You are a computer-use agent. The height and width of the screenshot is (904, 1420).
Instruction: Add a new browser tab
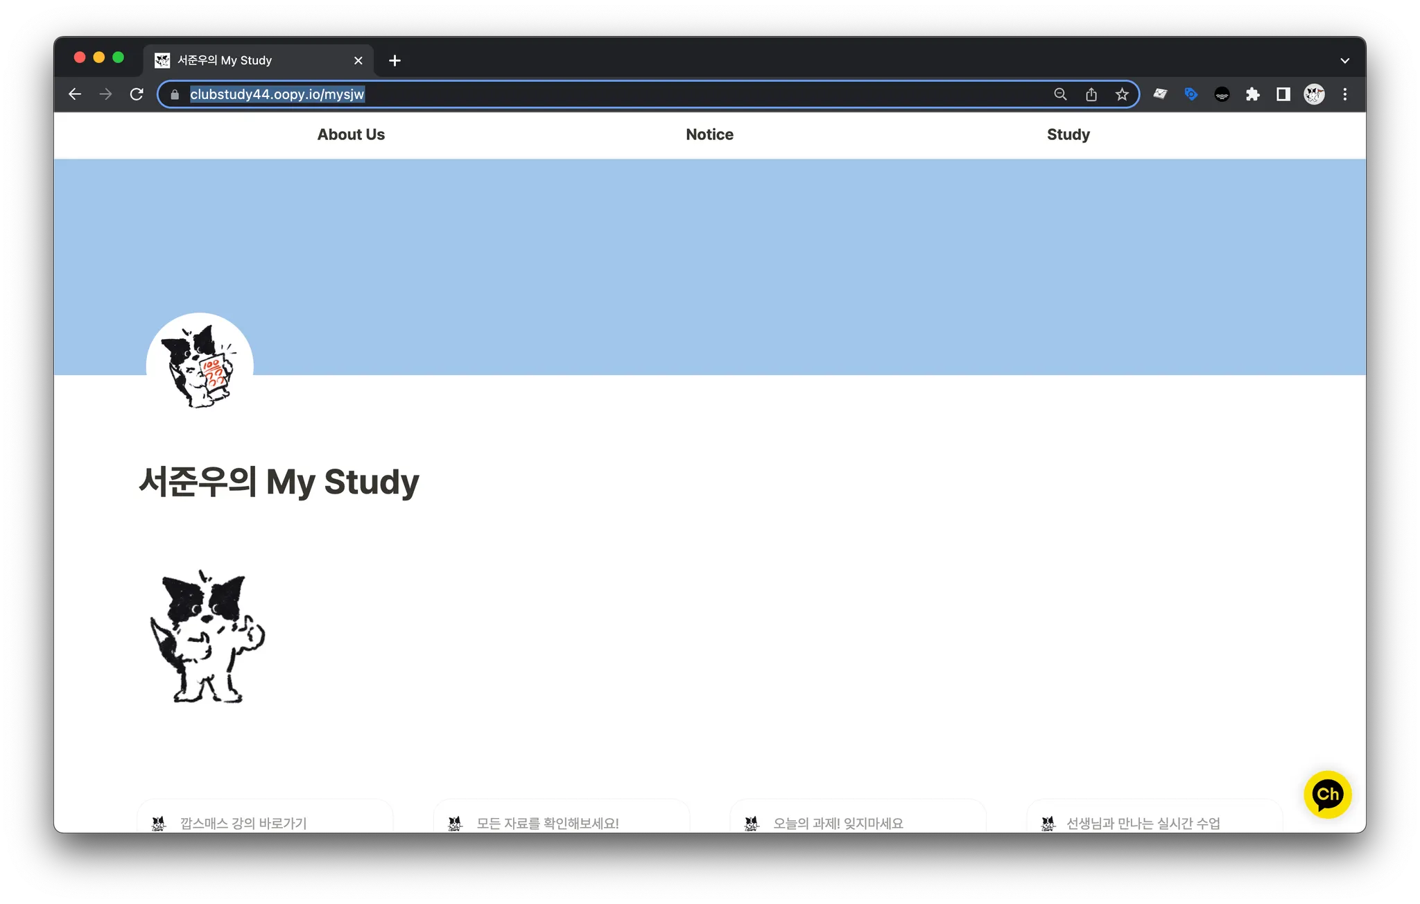click(x=395, y=61)
